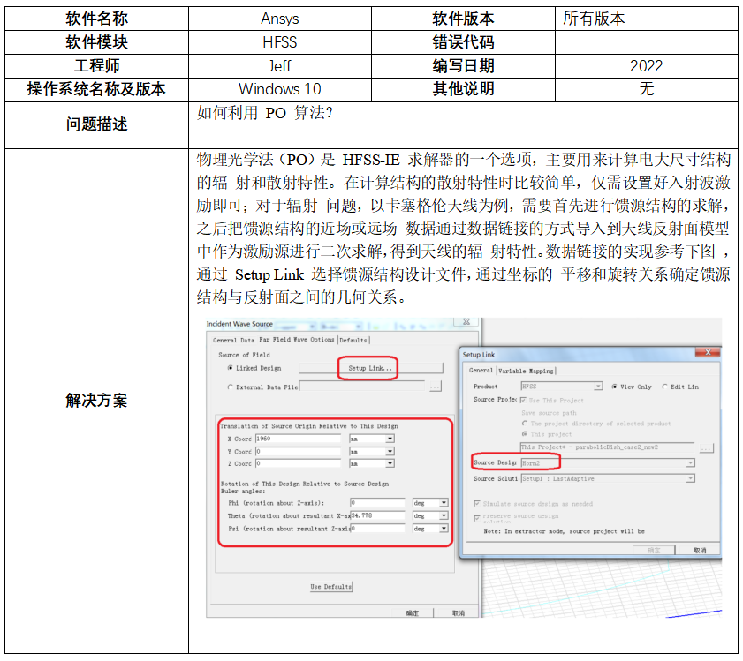Switch to the General Data tab
The height and width of the screenshot is (661, 743).
point(233,340)
